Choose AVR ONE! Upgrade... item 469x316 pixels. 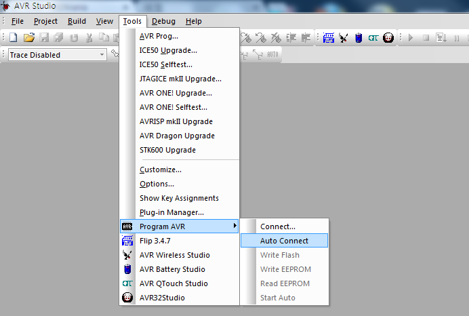click(x=179, y=93)
